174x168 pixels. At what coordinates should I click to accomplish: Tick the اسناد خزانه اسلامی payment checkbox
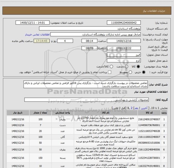110,72
